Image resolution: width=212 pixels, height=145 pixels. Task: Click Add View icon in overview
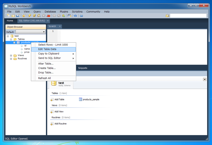52,112
